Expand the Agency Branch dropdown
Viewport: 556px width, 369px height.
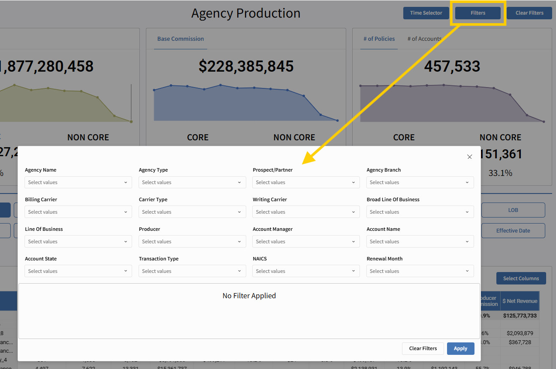tap(420, 182)
